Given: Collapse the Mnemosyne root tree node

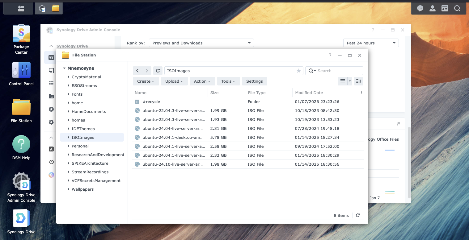Looking at the screenshot, I should [64, 68].
